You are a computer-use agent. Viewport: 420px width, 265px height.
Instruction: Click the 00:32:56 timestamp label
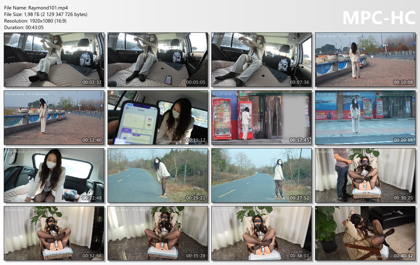click(92, 256)
